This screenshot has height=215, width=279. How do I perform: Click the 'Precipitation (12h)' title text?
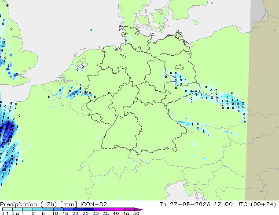pos(28,204)
